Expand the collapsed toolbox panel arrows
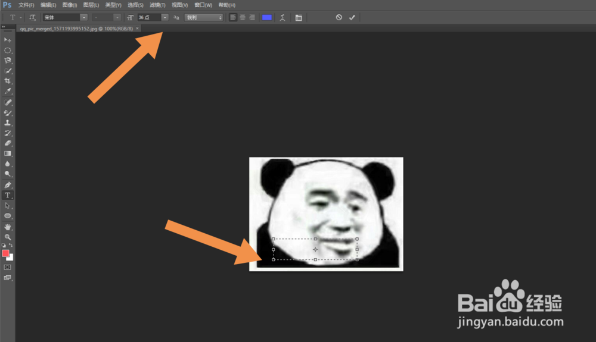The image size is (596, 342). click(3, 27)
